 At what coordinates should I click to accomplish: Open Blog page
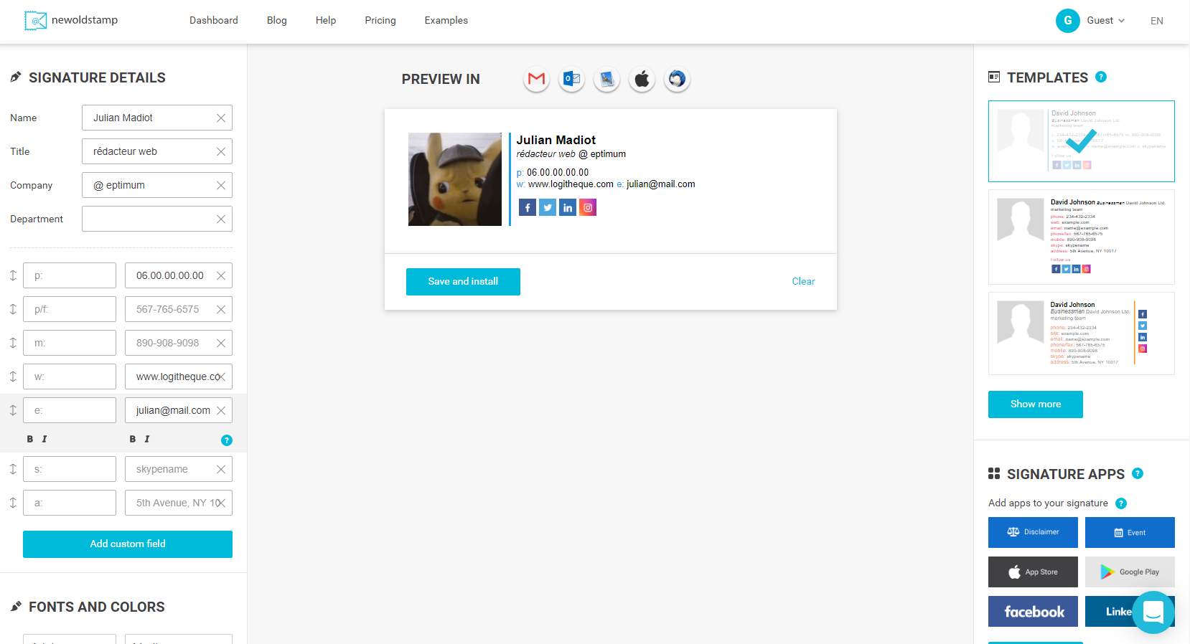coord(277,20)
